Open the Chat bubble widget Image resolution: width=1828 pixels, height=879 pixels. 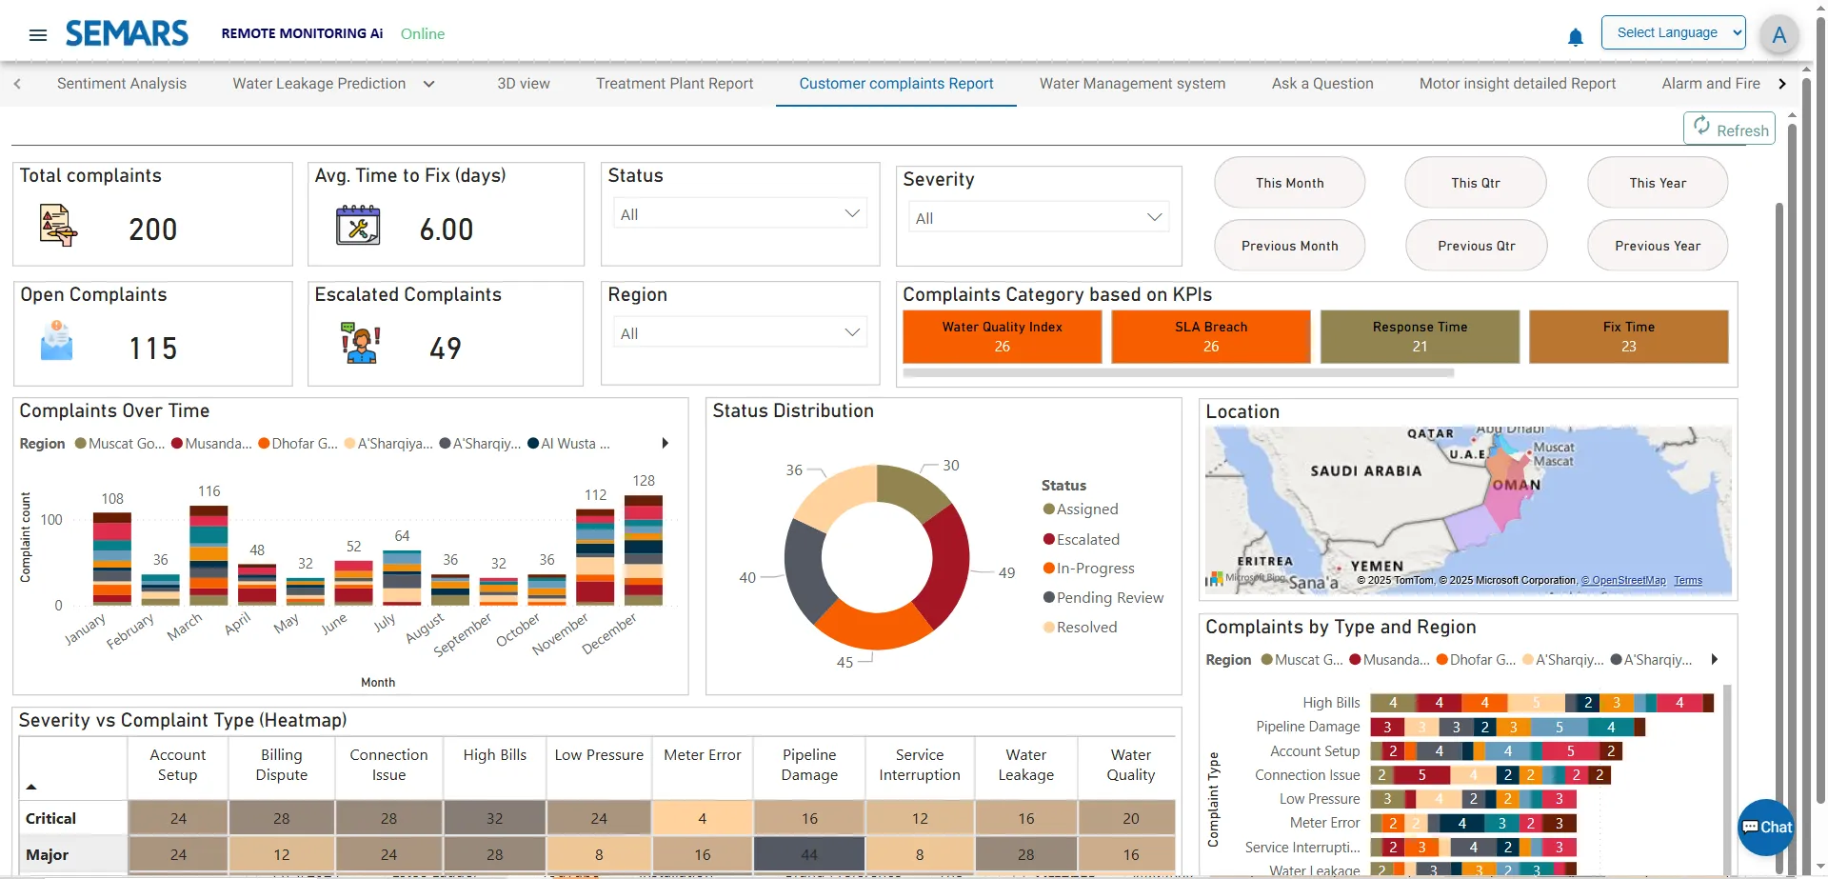click(x=1766, y=827)
